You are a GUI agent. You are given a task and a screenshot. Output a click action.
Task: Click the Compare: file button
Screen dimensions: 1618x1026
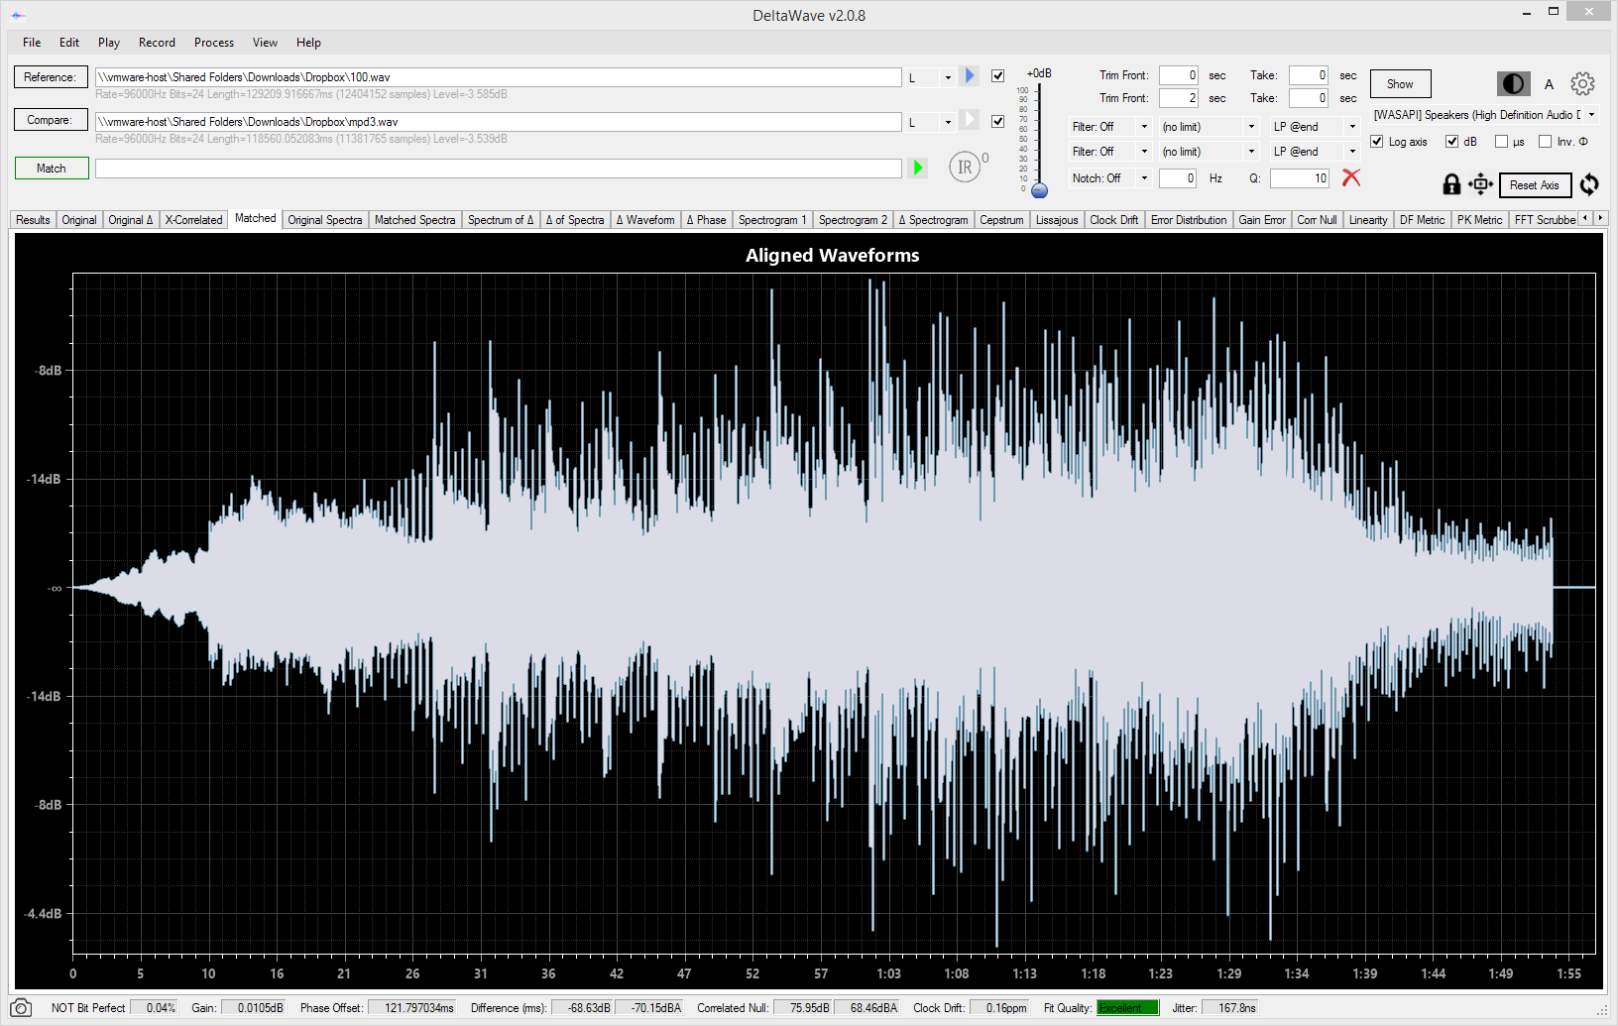51,120
